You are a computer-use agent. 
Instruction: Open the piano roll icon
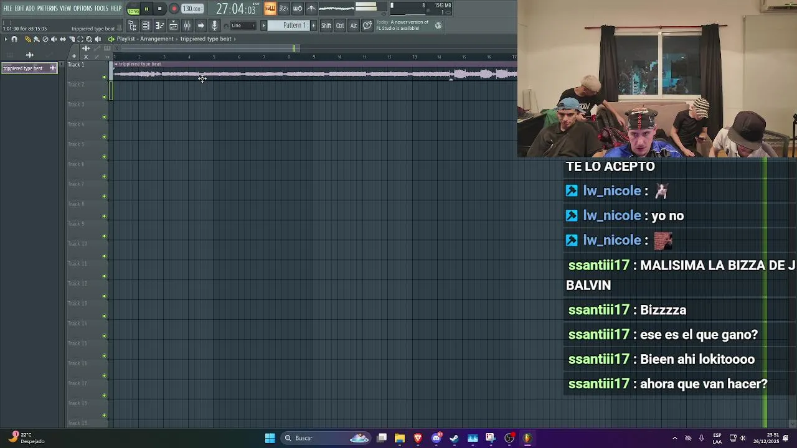[159, 26]
